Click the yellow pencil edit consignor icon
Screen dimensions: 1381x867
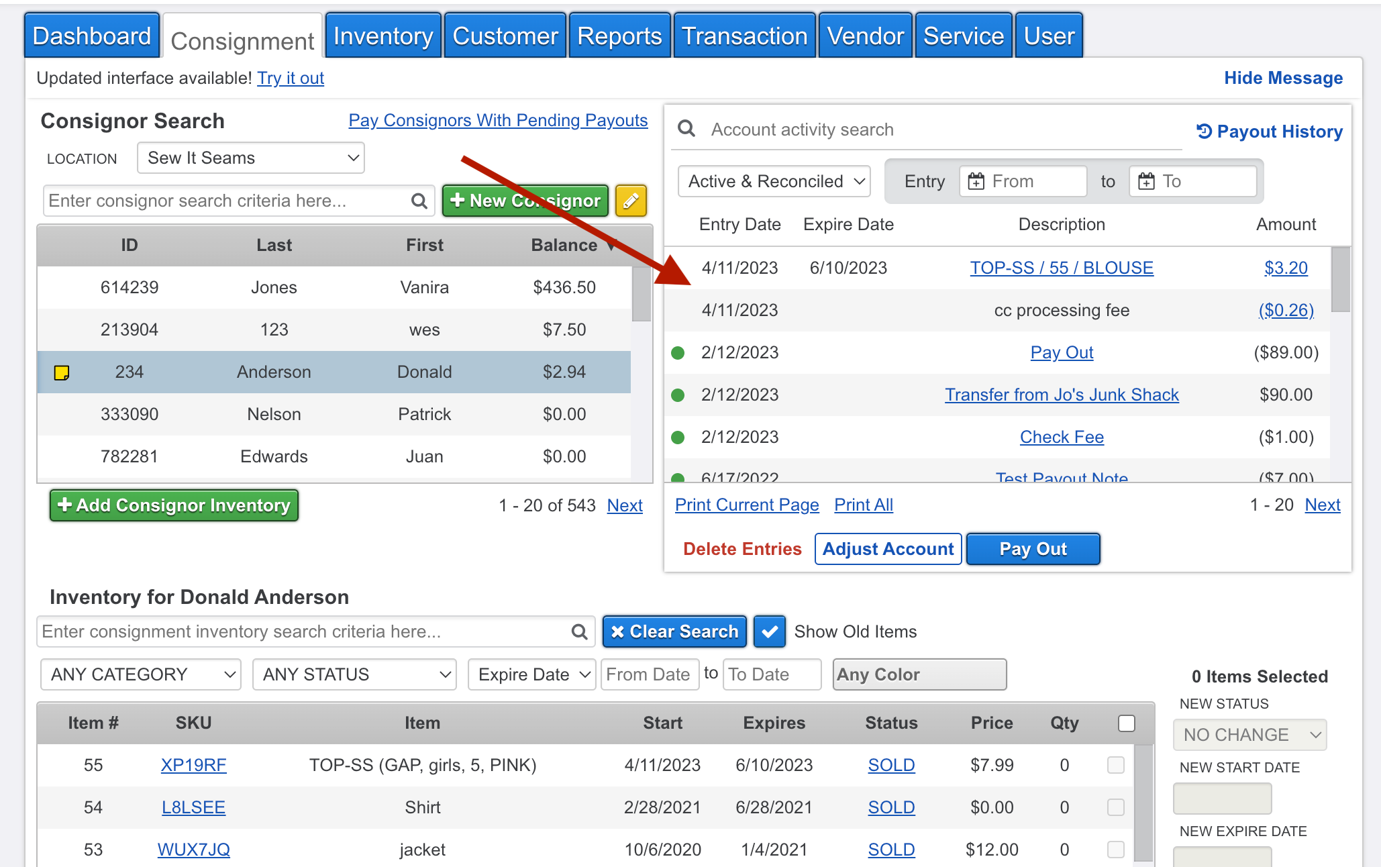click(631, 201)
